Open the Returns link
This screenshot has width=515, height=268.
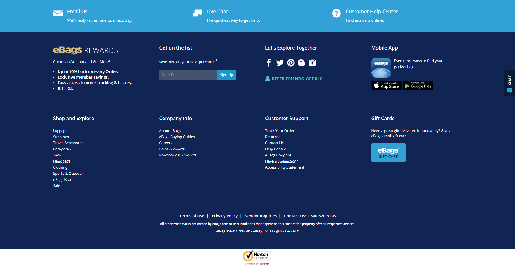pyautogui.click(x=272, y=137)
